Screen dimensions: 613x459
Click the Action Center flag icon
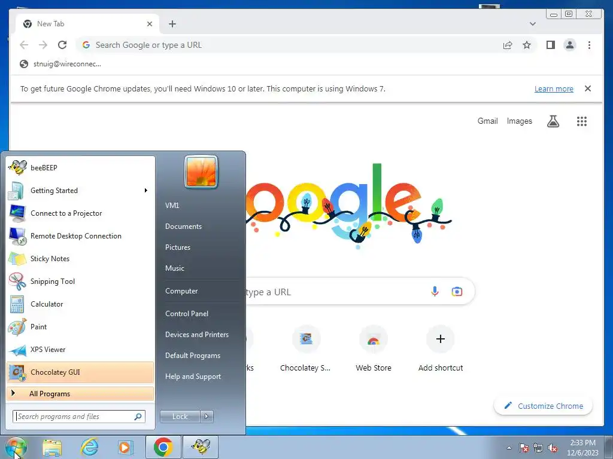(x=524, y=448)
